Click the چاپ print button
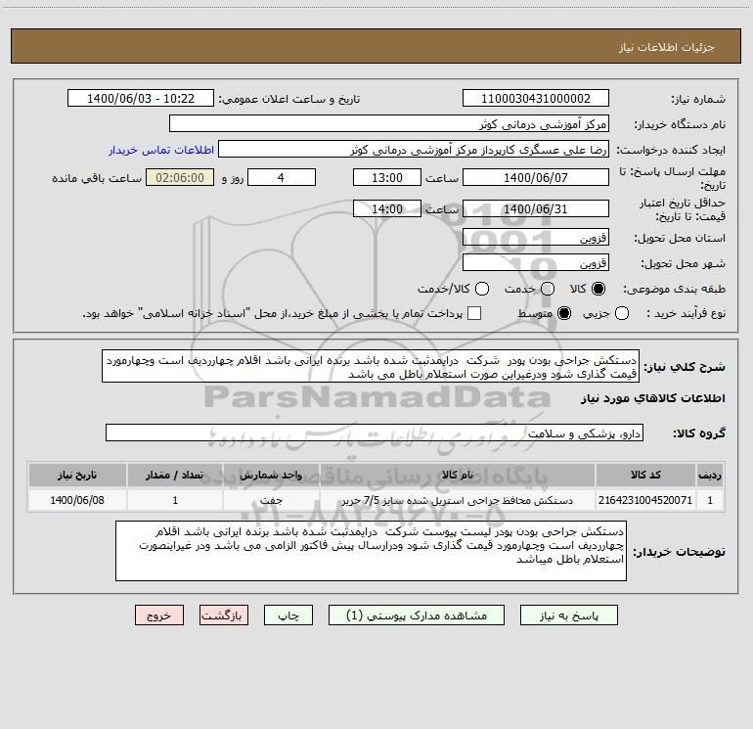The width and height of the screenshot is (753, 729). tap(288, 615)
